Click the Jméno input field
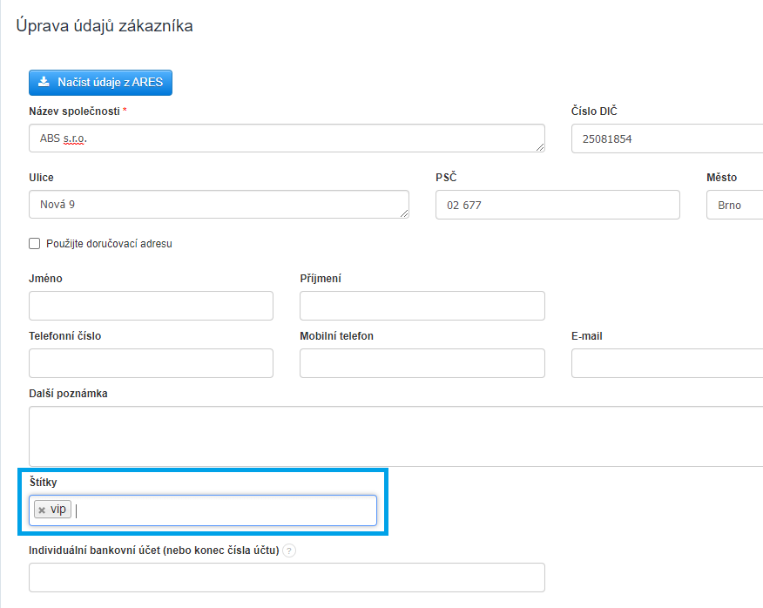The width and height of the screenshot is (763, 608). click(151, 306)
